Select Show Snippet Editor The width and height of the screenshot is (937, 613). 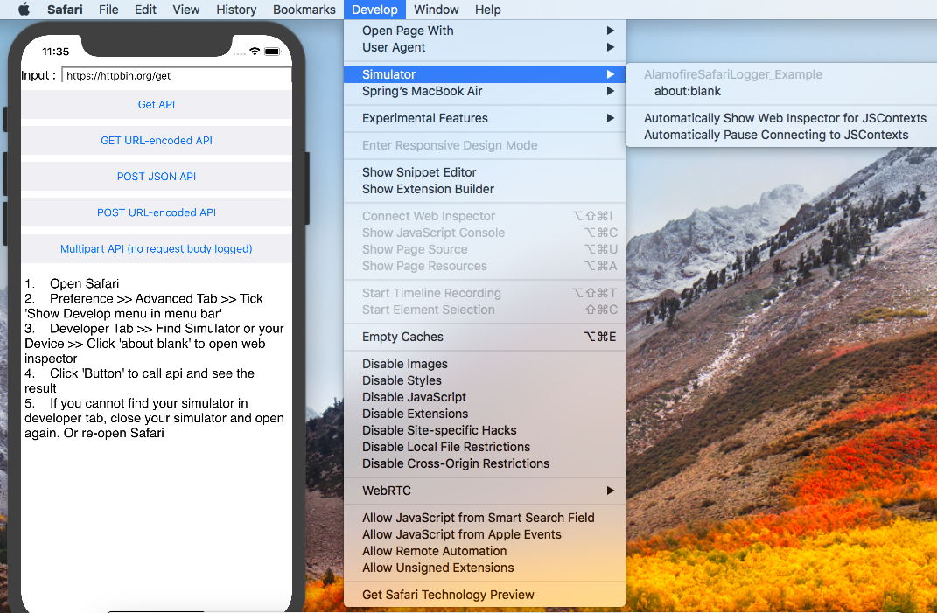[x=485, y=172]
